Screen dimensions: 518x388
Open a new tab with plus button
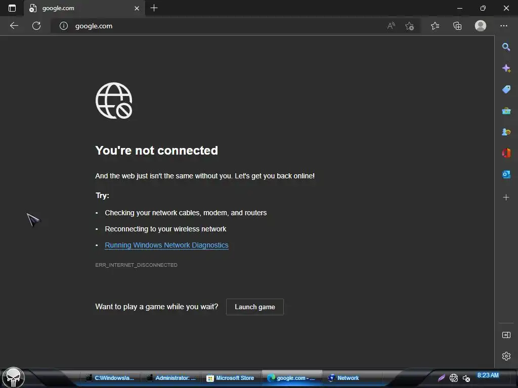point(154,8)
